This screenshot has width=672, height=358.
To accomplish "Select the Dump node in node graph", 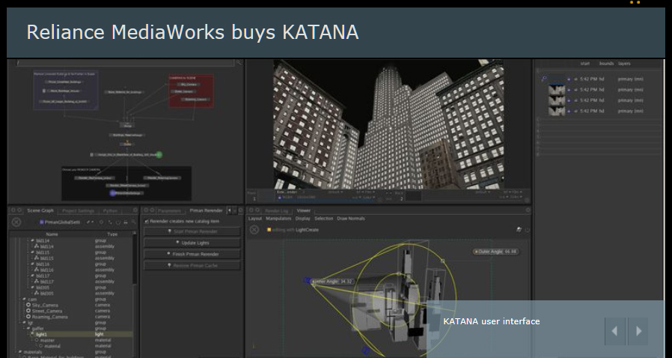I will (x=127, y=126).
